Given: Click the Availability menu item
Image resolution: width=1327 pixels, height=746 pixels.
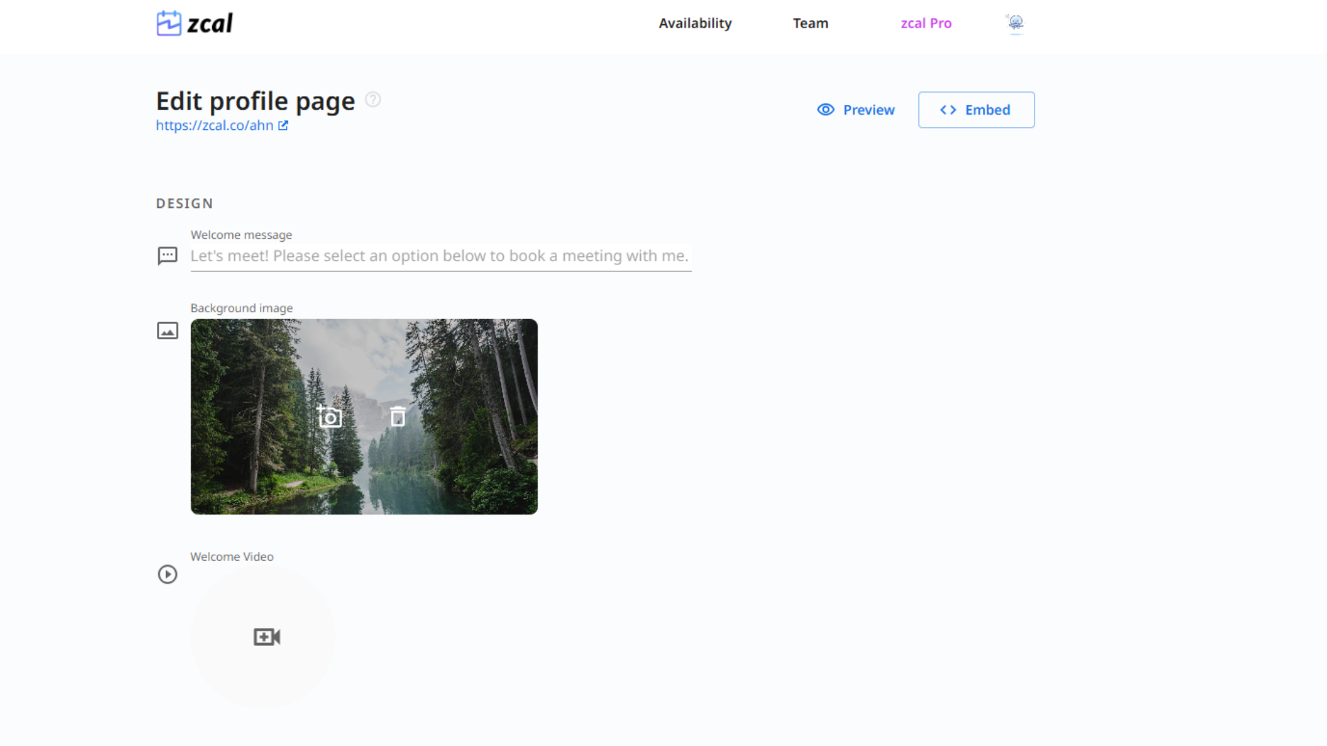Looking at the screenshot, I should click(x=695, y=23).
